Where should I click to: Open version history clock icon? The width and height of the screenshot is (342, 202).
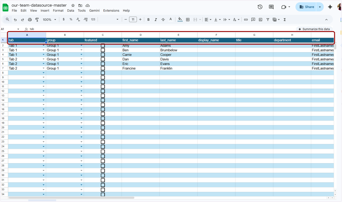pyautogui.click(x=260, y=7)
